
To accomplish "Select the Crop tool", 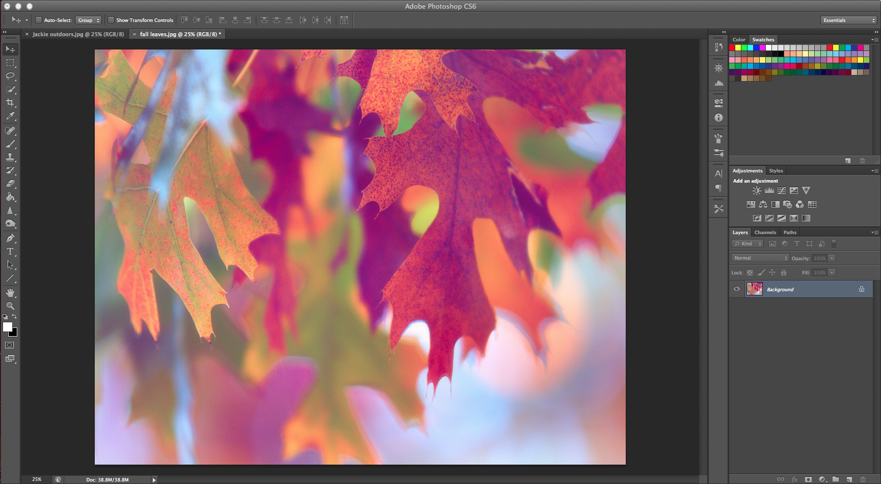I will pyautogui.click(x=10, y=103).
